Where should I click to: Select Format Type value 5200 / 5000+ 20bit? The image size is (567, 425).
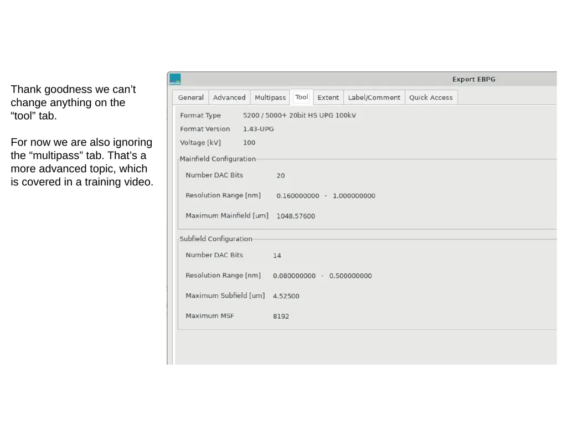click(300, 115)
